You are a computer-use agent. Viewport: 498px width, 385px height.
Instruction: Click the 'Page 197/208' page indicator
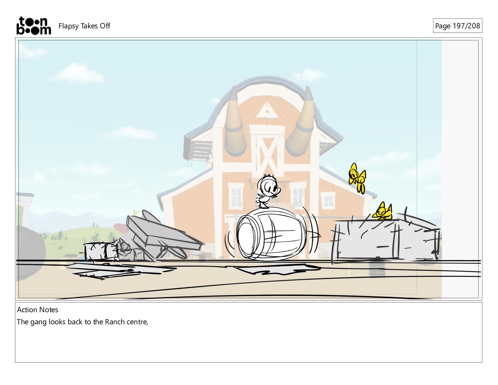(x=457, y=26)
